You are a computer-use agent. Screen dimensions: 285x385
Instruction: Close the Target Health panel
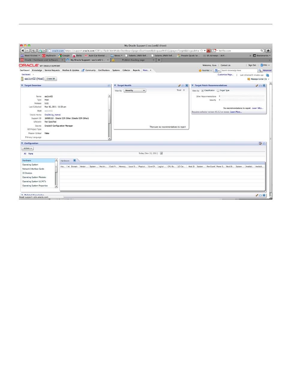click(187, 85)
